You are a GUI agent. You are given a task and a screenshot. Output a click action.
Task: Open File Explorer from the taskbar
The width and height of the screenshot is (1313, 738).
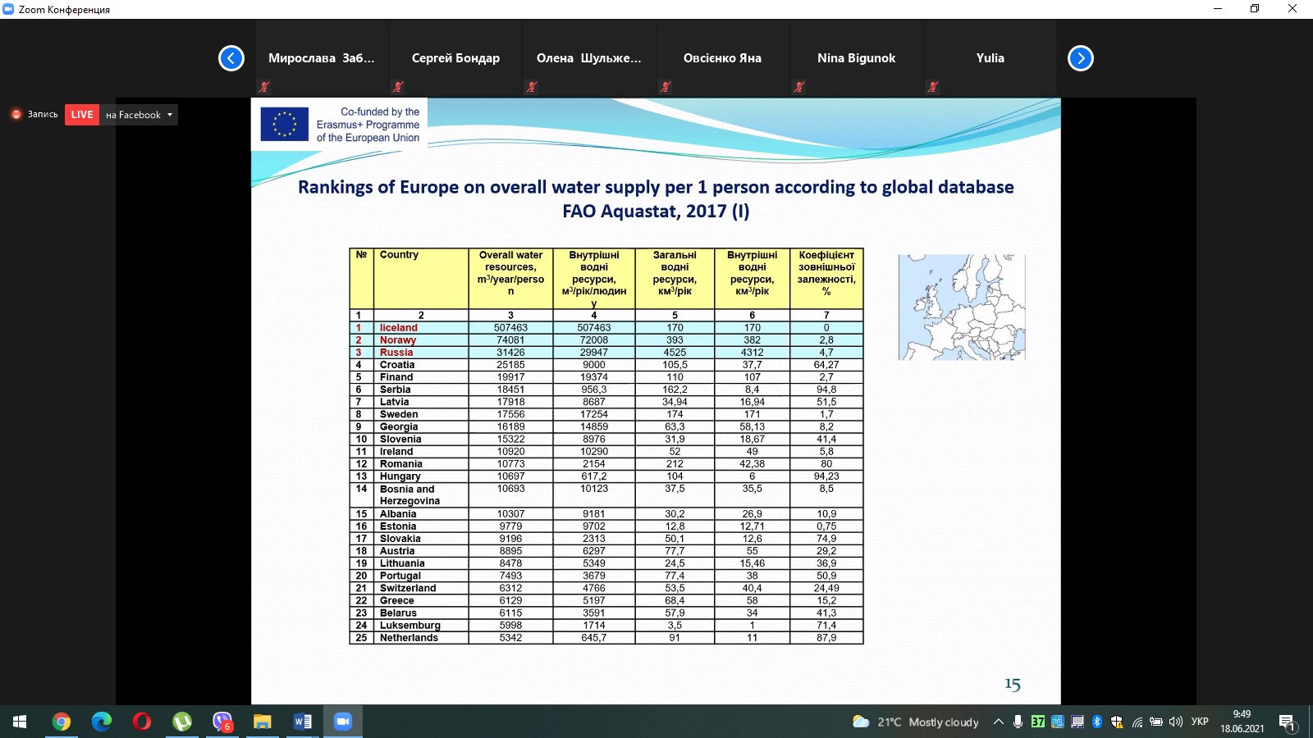(262, 722)
